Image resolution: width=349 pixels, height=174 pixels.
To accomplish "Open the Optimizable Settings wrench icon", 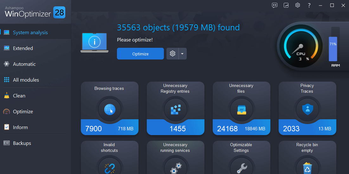I will click(x=242, y=168).
